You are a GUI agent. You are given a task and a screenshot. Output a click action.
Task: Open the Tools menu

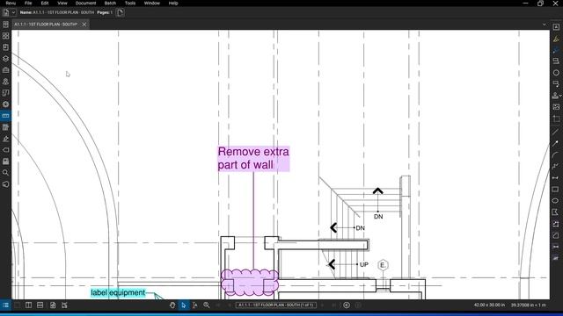point(130,3)
